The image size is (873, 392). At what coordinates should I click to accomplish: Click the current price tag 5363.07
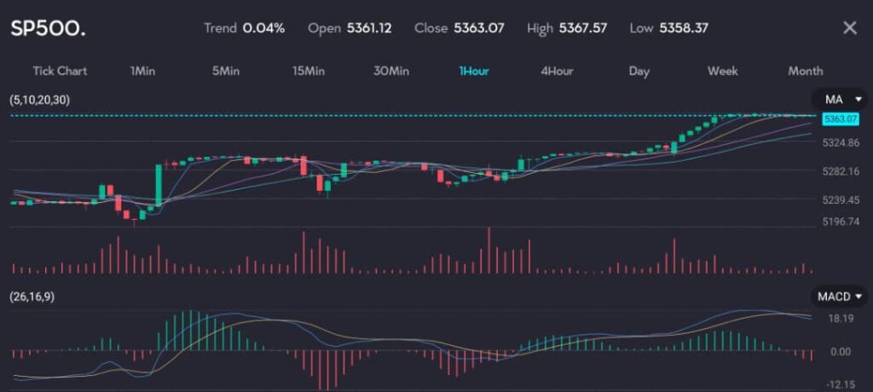(838, 119)
